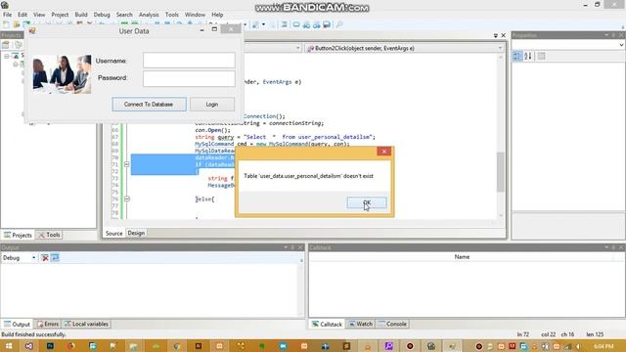Image resolution: width=626 pixels, height=352 pixels.
Task: Collapse the code fold at line 76
Action: [126, 198]
